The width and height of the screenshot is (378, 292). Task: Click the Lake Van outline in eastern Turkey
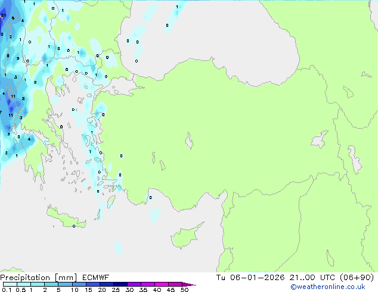coord(320,139)
